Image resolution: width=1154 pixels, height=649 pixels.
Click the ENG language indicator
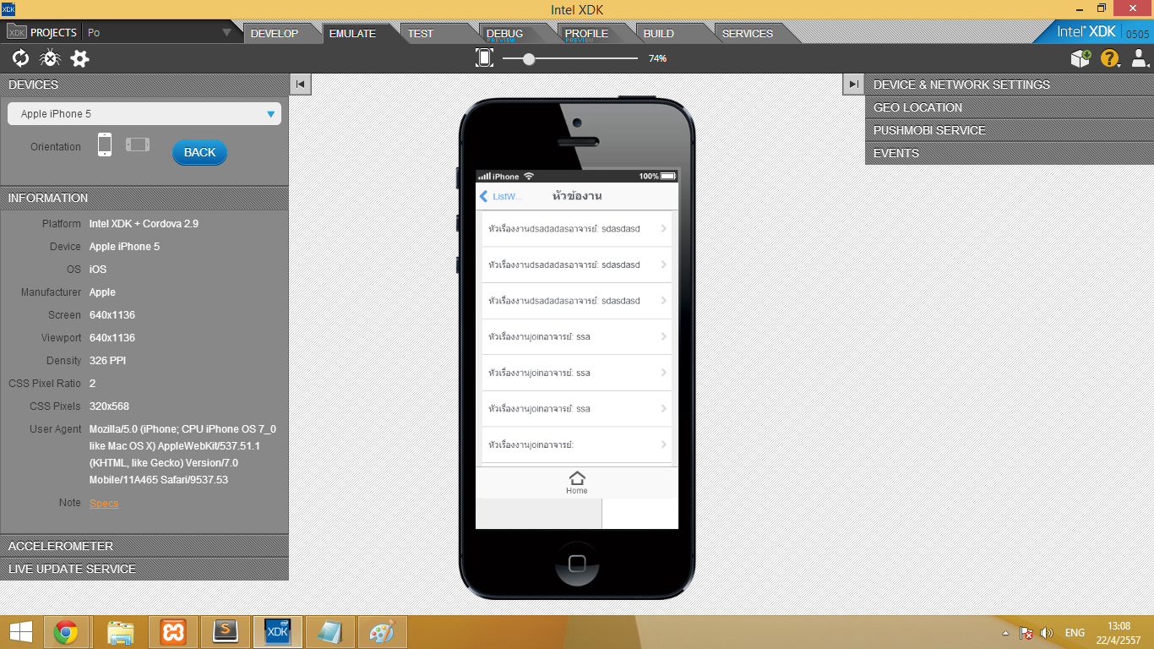[x=1075, y=633]
